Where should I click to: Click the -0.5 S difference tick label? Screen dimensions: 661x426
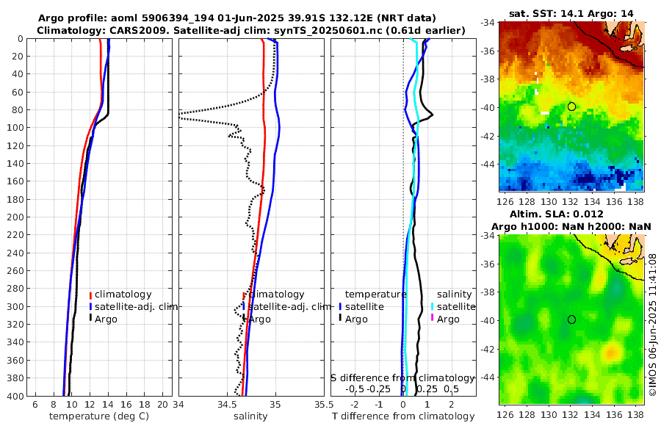tap(355, 389)
